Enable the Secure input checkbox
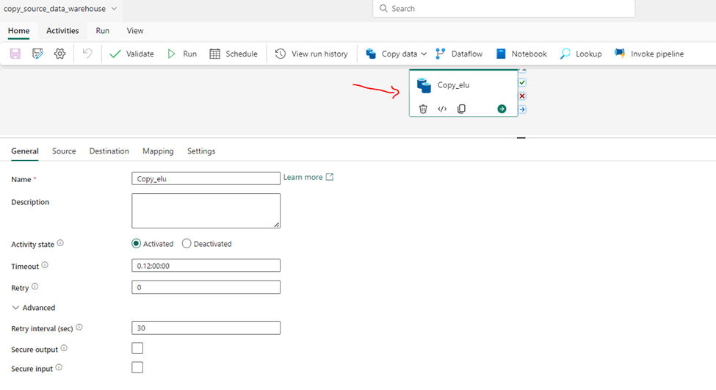 coord(137,368)
